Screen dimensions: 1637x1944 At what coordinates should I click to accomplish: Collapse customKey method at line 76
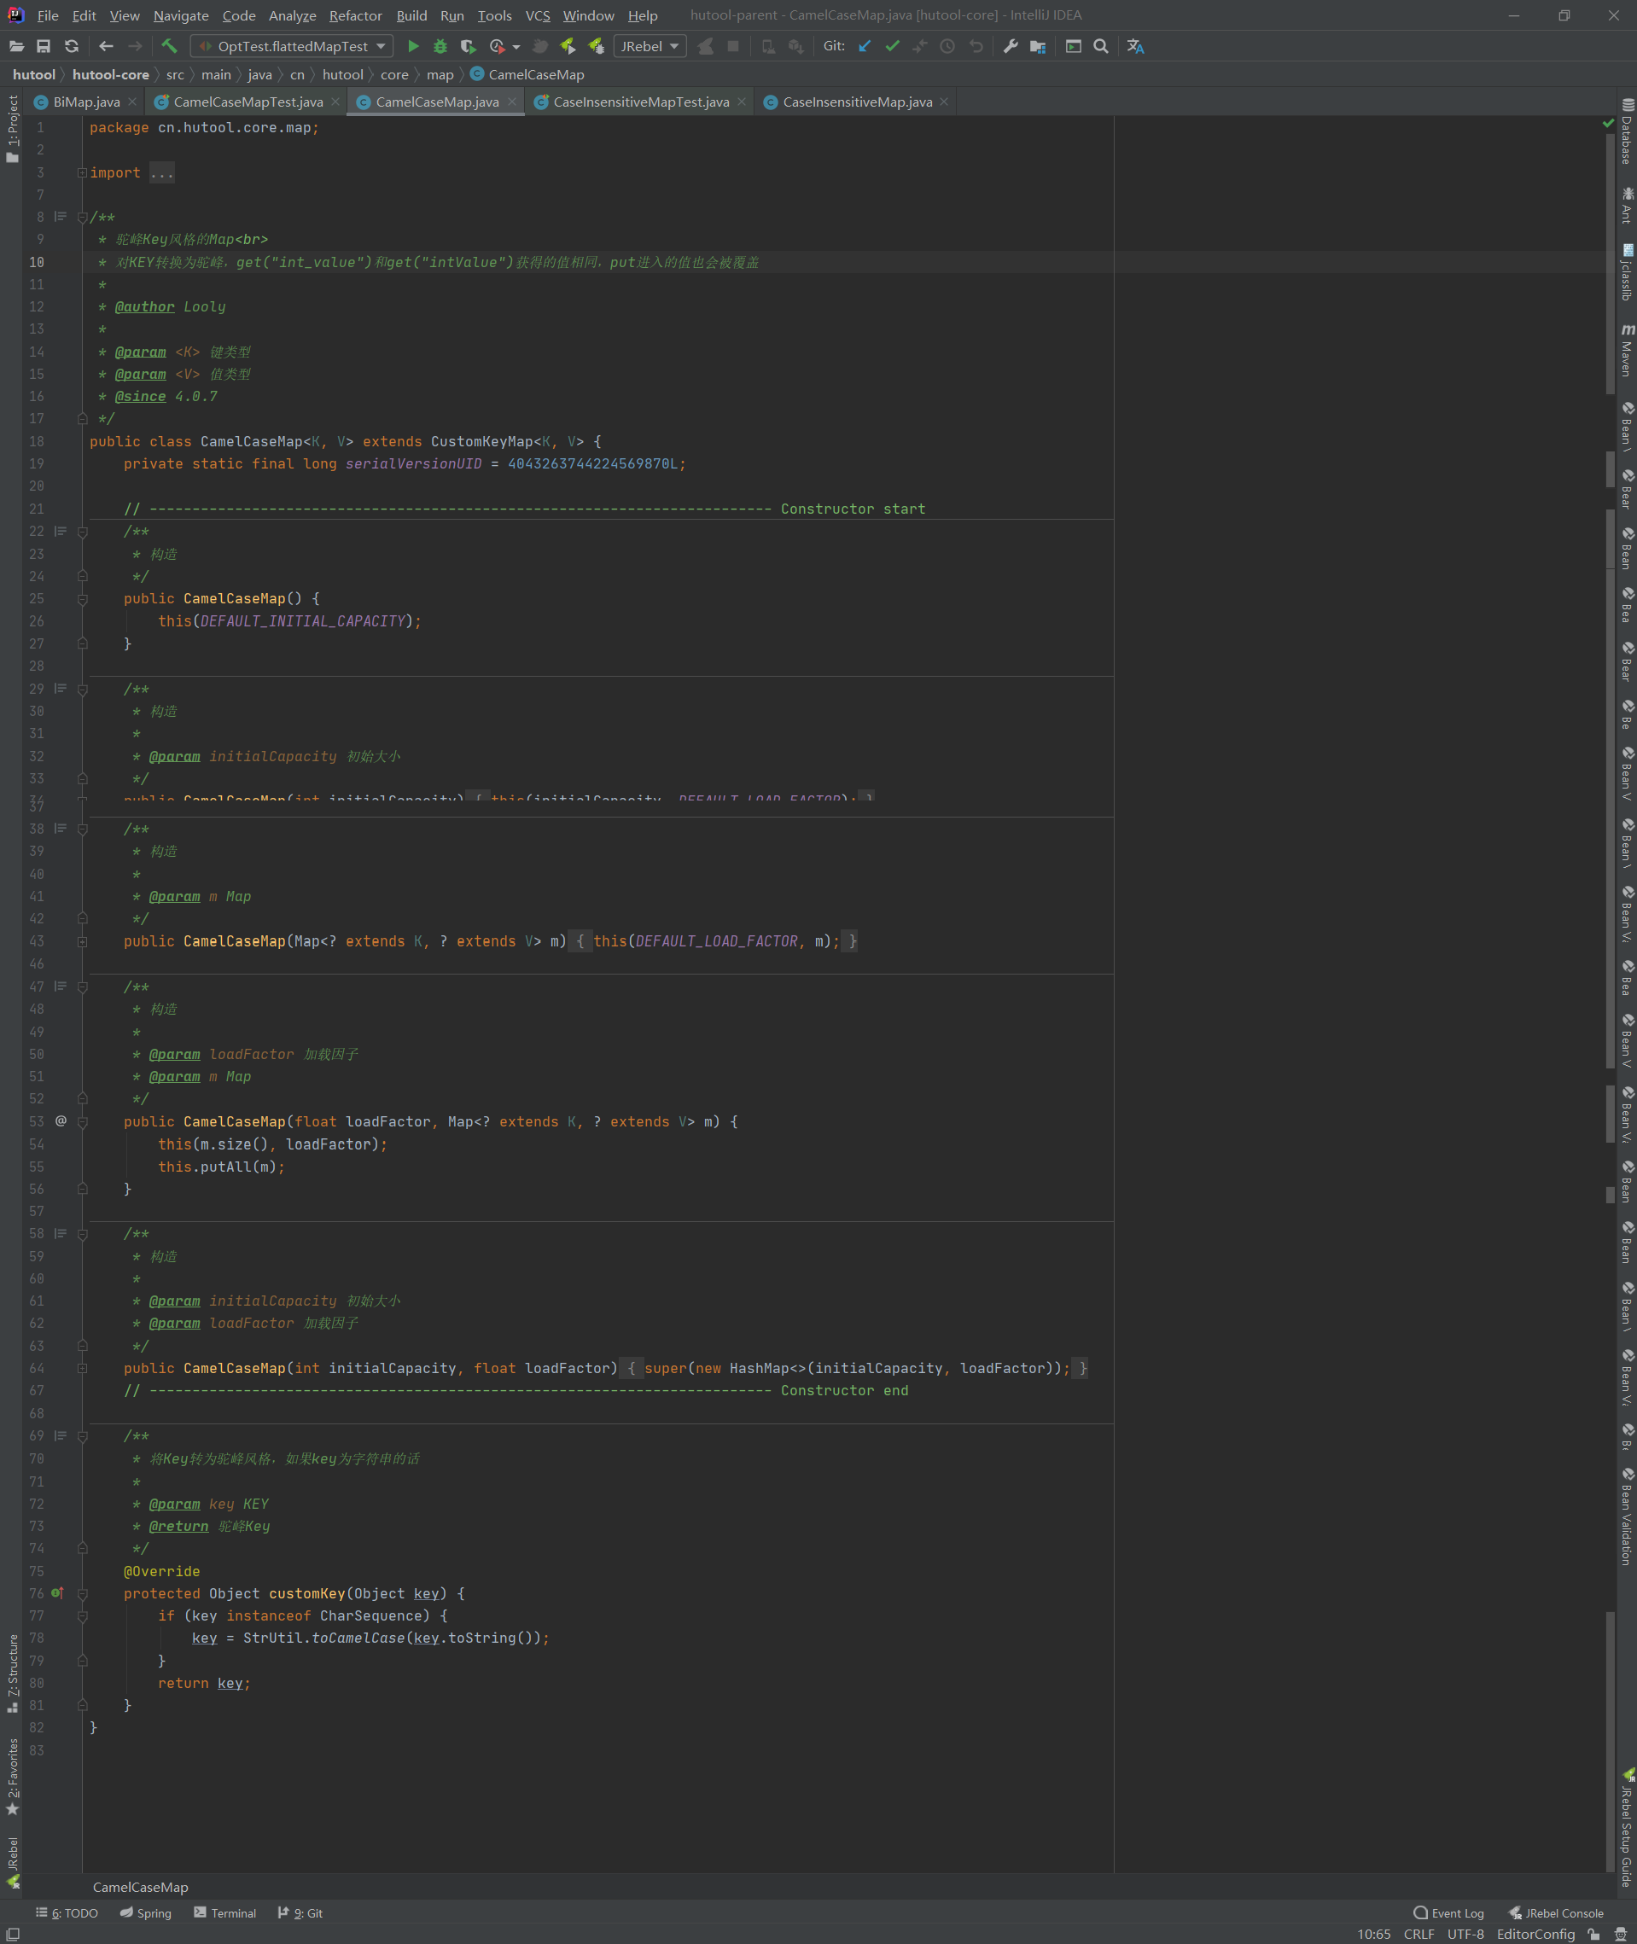[83, 1594]
